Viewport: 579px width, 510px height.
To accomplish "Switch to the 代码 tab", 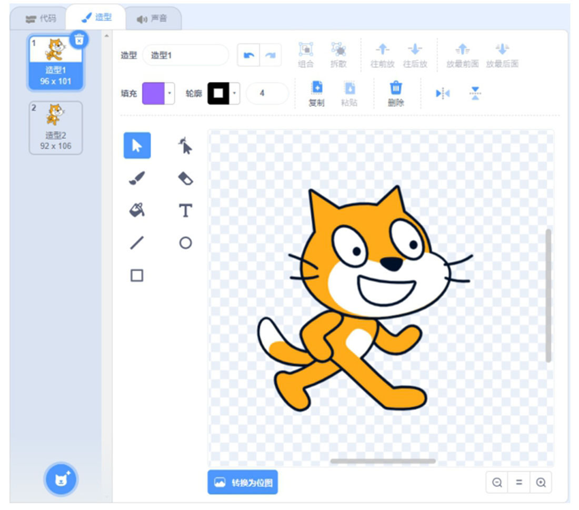I will click(x=41, y=18).
